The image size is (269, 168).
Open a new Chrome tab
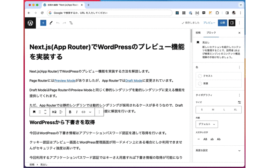point(88,5)
